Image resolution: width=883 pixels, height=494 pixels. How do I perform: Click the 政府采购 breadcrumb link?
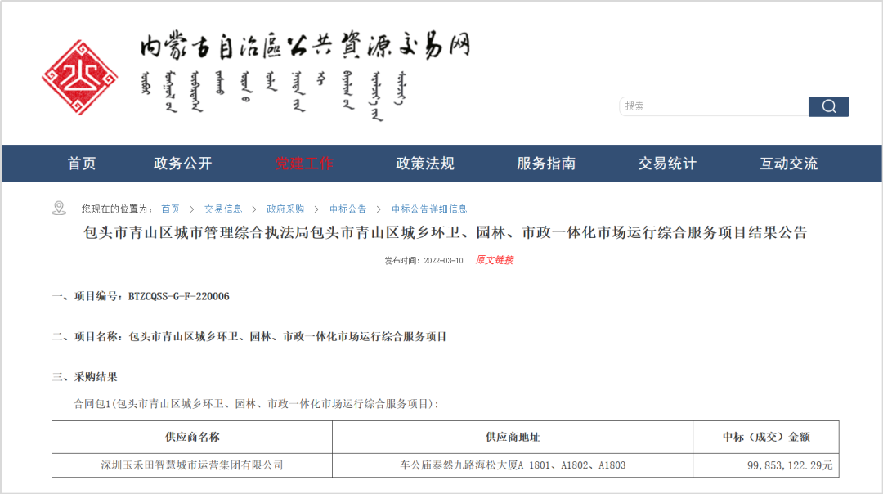pyautogui.click(x=285, y=209)
